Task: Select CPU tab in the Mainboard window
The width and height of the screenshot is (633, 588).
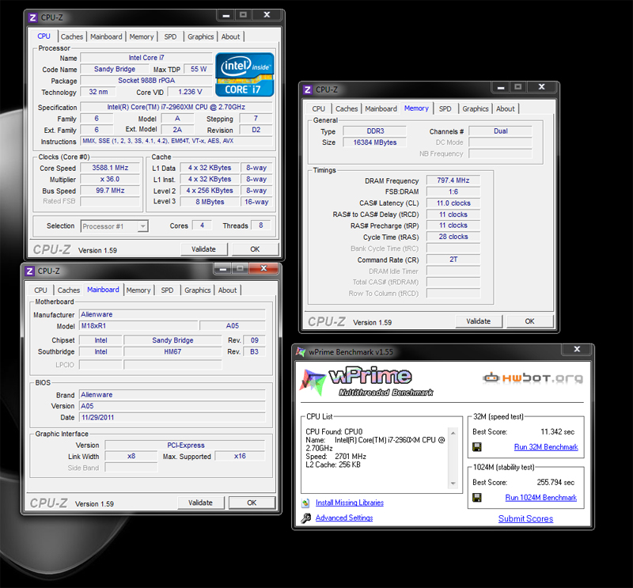Action: point(40,290)
